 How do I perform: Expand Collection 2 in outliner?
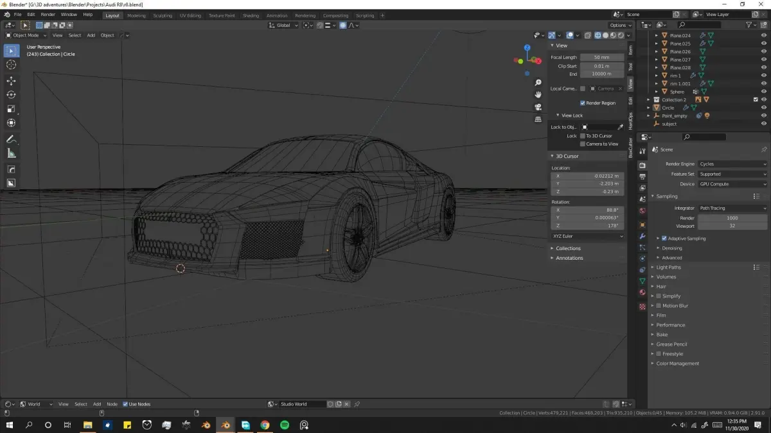coord(649,100)
